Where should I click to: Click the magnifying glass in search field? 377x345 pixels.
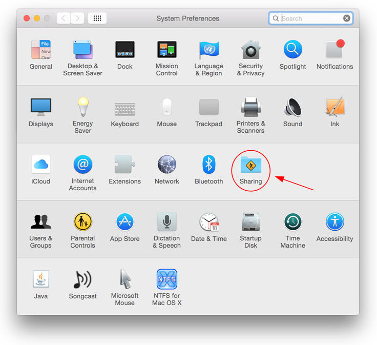(x=276, y=18)
